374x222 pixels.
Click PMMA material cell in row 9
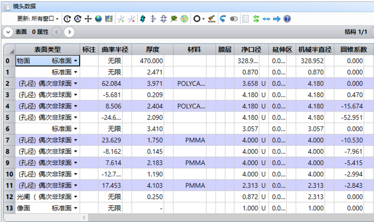190,163
